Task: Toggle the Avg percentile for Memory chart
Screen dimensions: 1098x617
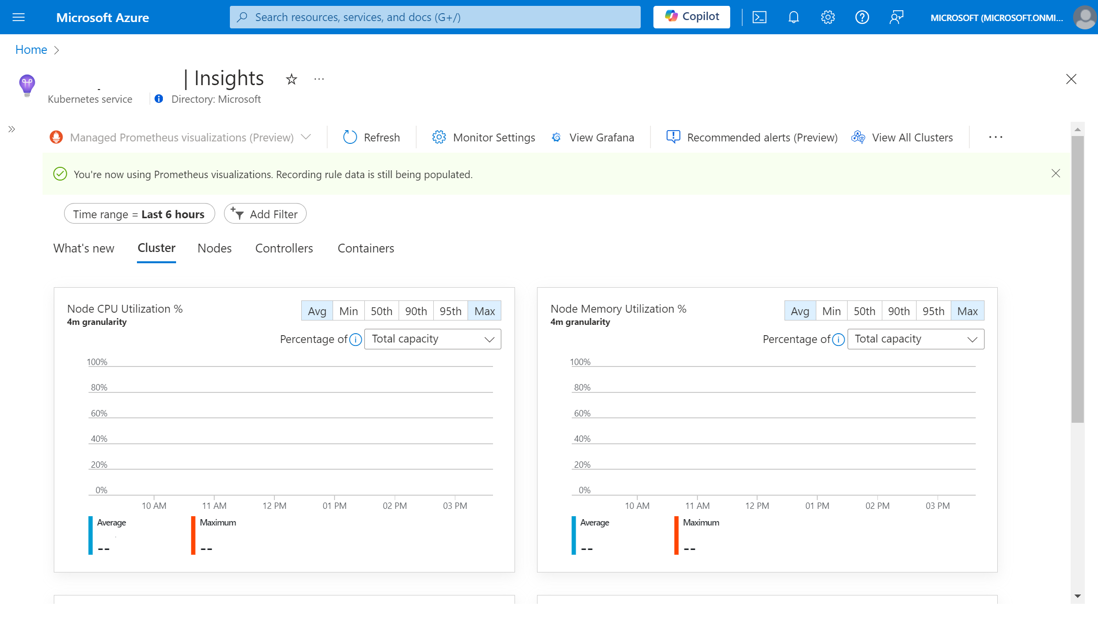Action: click(x=799, y=311)
